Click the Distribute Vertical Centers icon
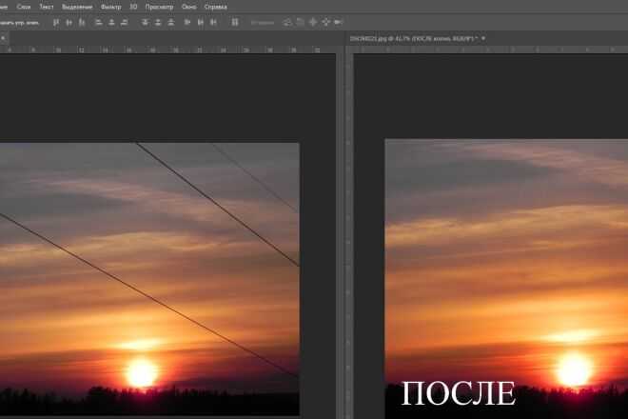Image resolution: width=628 pixels, height=419 pixels. click(x=158, y=23)
